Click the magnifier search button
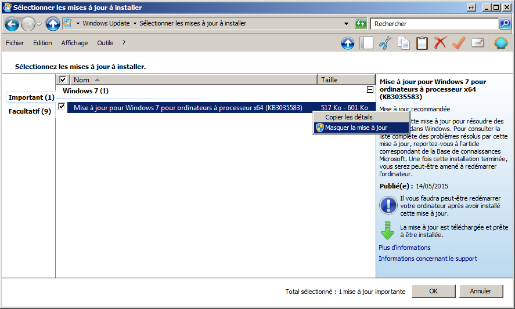515x309 pixels. (505, 24)
